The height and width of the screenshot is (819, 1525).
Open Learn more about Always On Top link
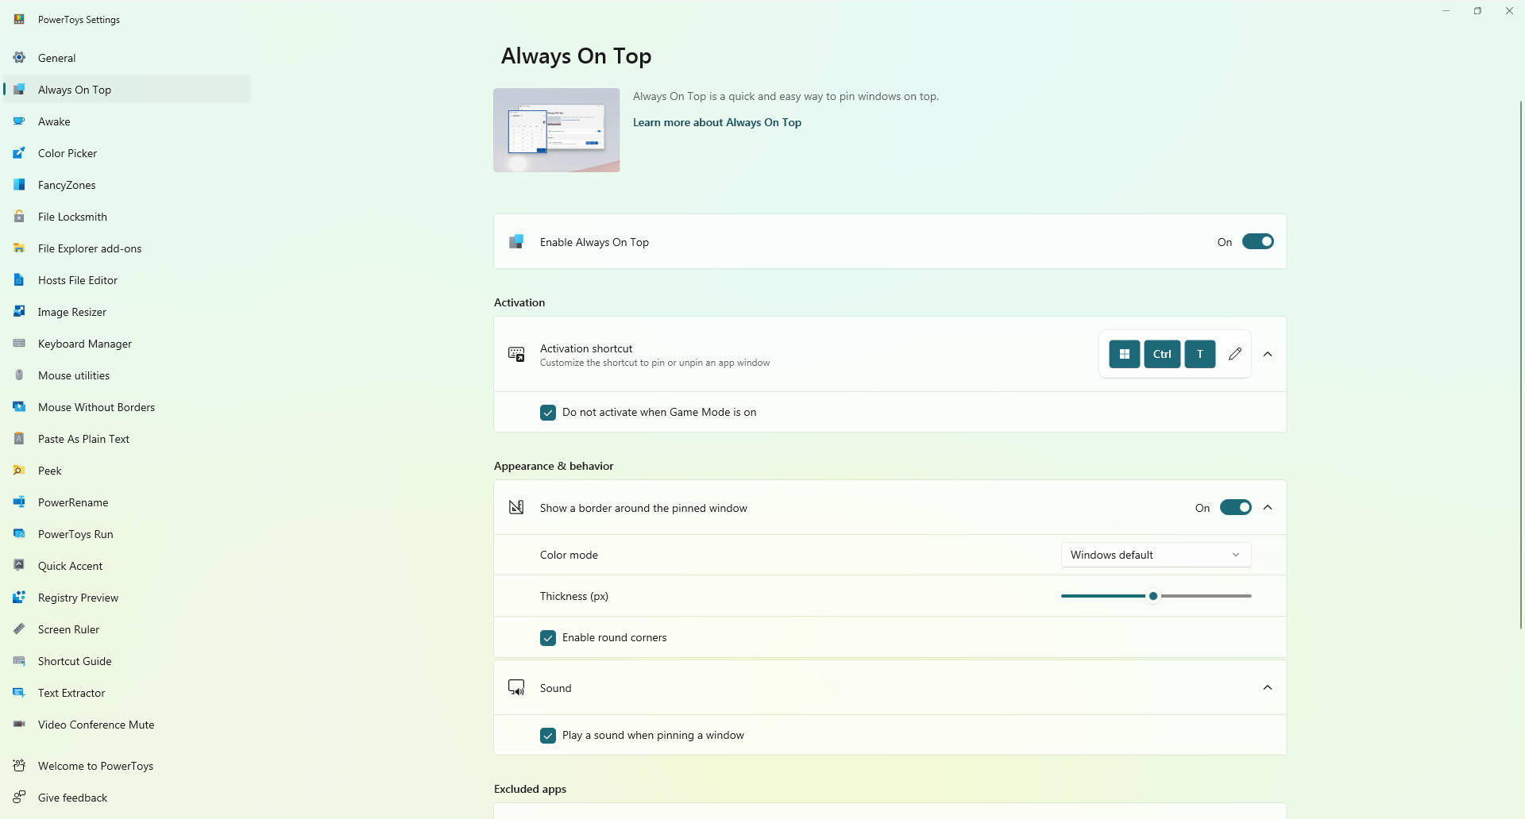pyautogui.click(x=716, y=122)
